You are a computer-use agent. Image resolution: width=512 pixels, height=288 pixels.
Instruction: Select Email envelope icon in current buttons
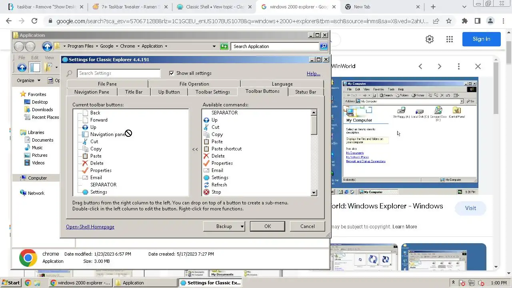85,178
